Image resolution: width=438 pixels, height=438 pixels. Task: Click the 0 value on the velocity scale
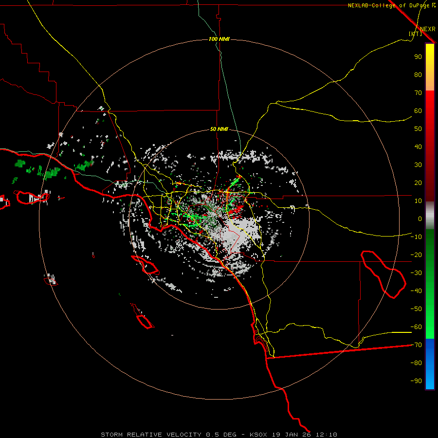[x=420, y=219]
